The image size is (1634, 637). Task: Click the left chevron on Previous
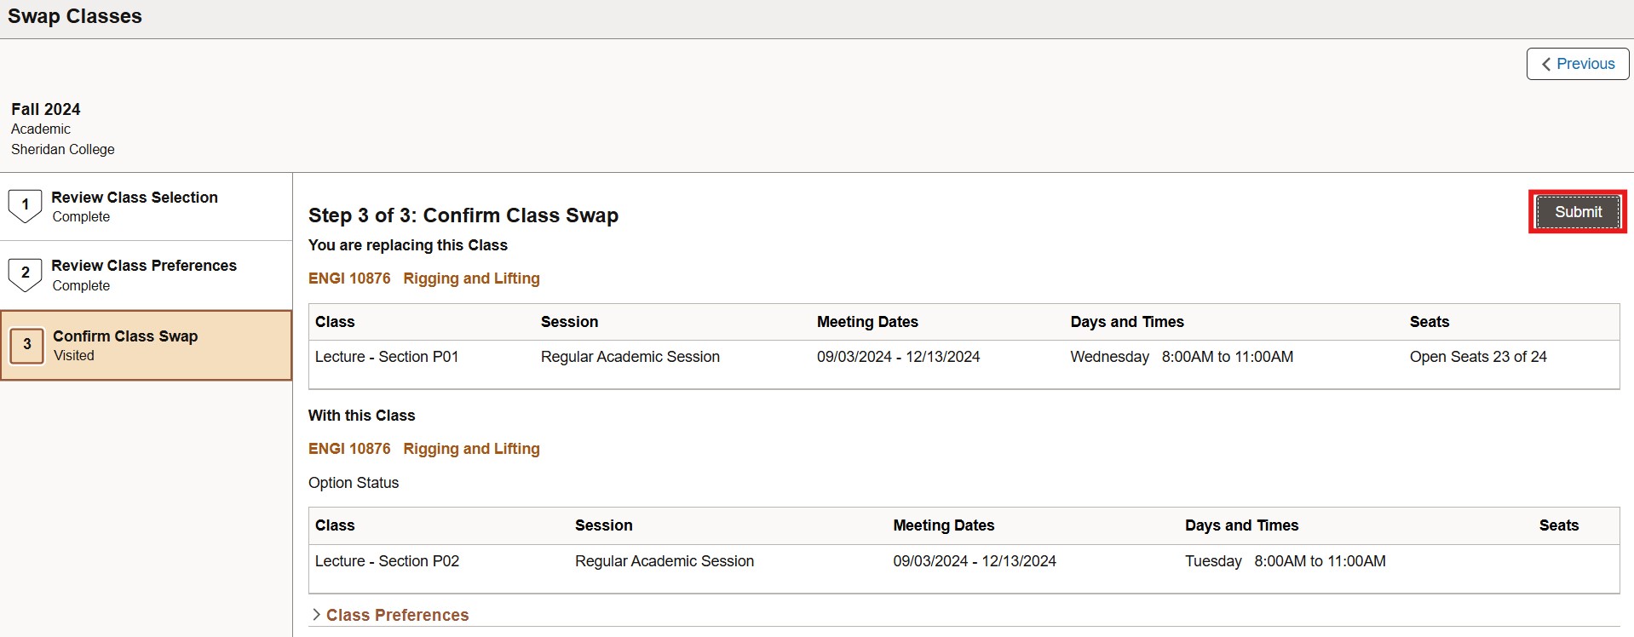click(x=1545, y=64)
